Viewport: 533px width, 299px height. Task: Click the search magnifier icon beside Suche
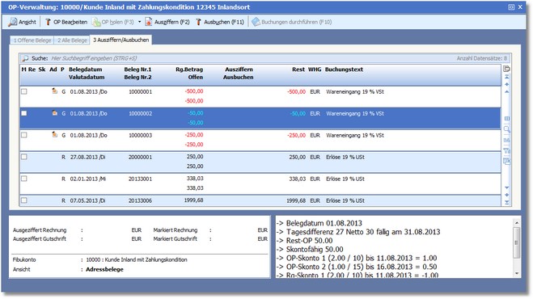(x=25, y=58)
